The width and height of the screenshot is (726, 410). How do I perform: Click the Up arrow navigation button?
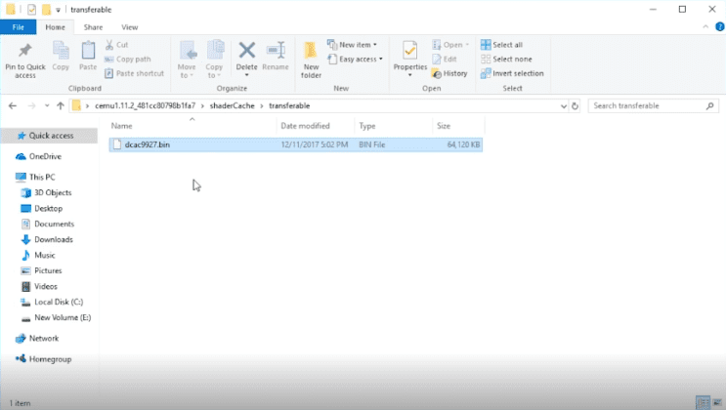tap(61, 105)
